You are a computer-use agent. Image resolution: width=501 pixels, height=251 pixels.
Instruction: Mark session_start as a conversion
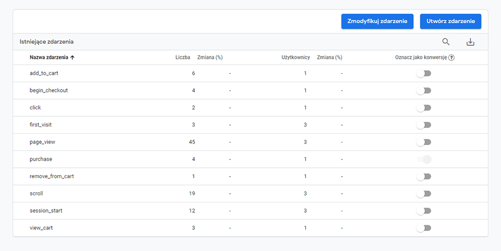coord(424,211)
